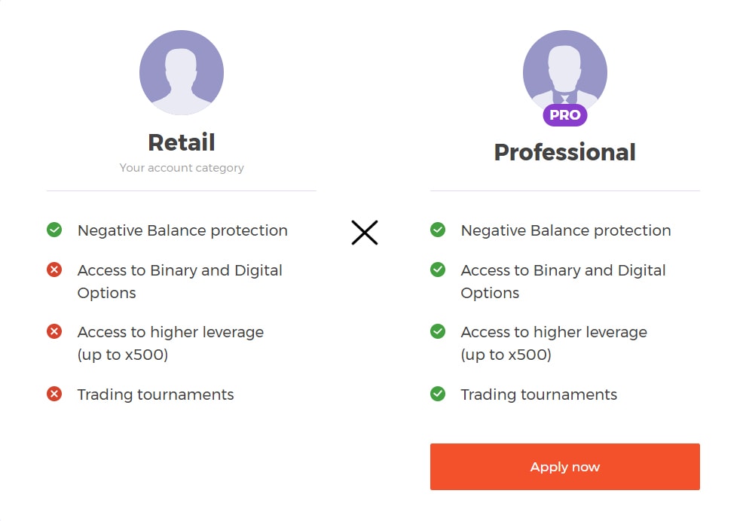Select the Retail heading
Viewport: 746px width, 521px height.
coord(182,142)
